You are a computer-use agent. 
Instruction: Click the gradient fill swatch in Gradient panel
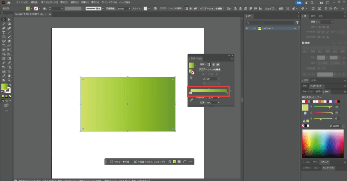192,65
